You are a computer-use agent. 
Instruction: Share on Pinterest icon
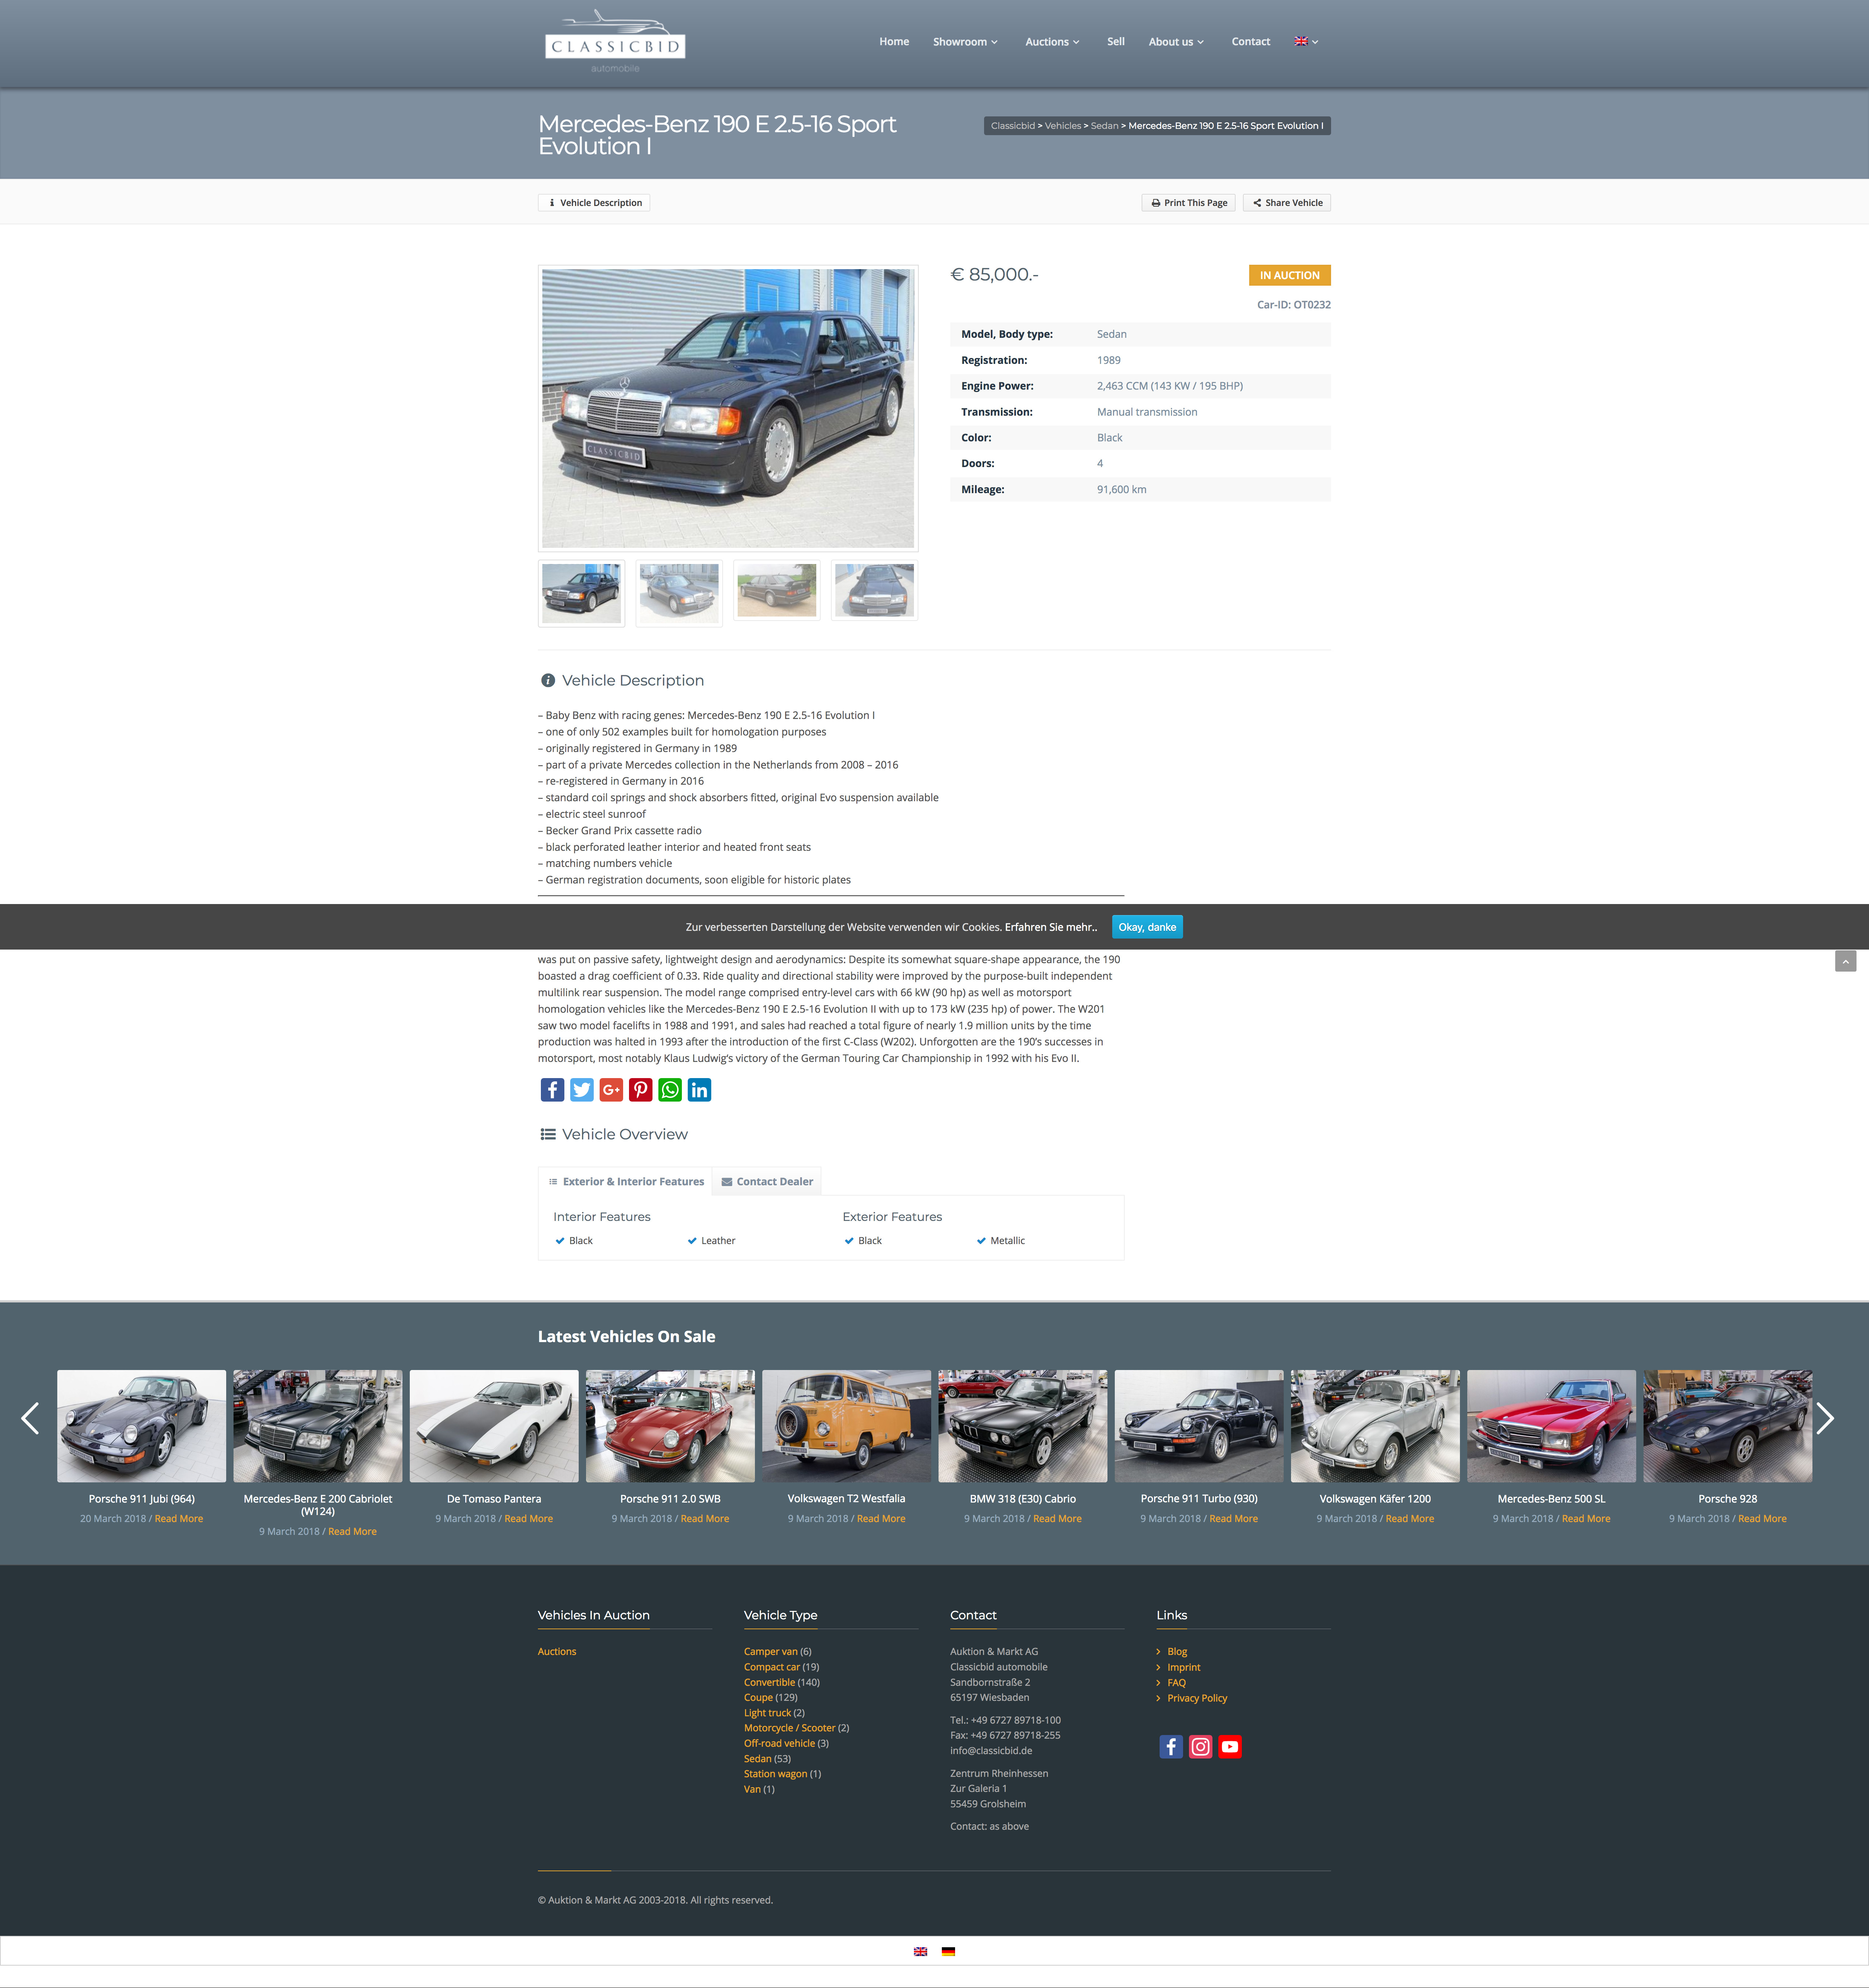pyautogui.click(x=641, y=1090)
